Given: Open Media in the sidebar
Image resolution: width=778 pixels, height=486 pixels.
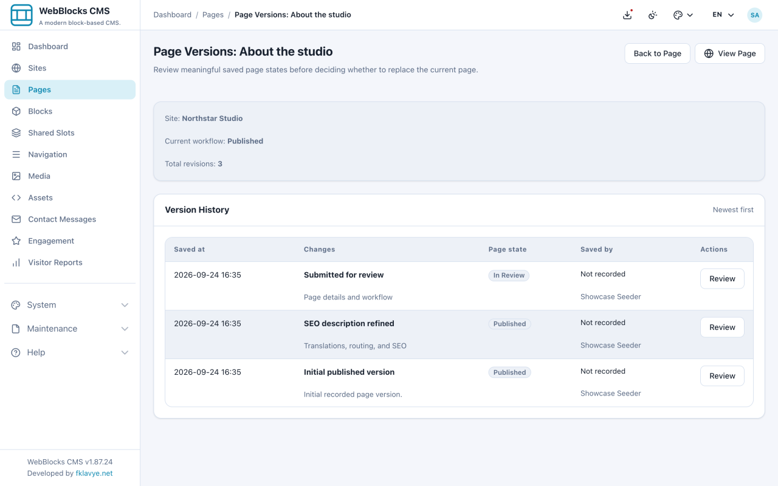Looking at the screenshot, I should (70, 176).
